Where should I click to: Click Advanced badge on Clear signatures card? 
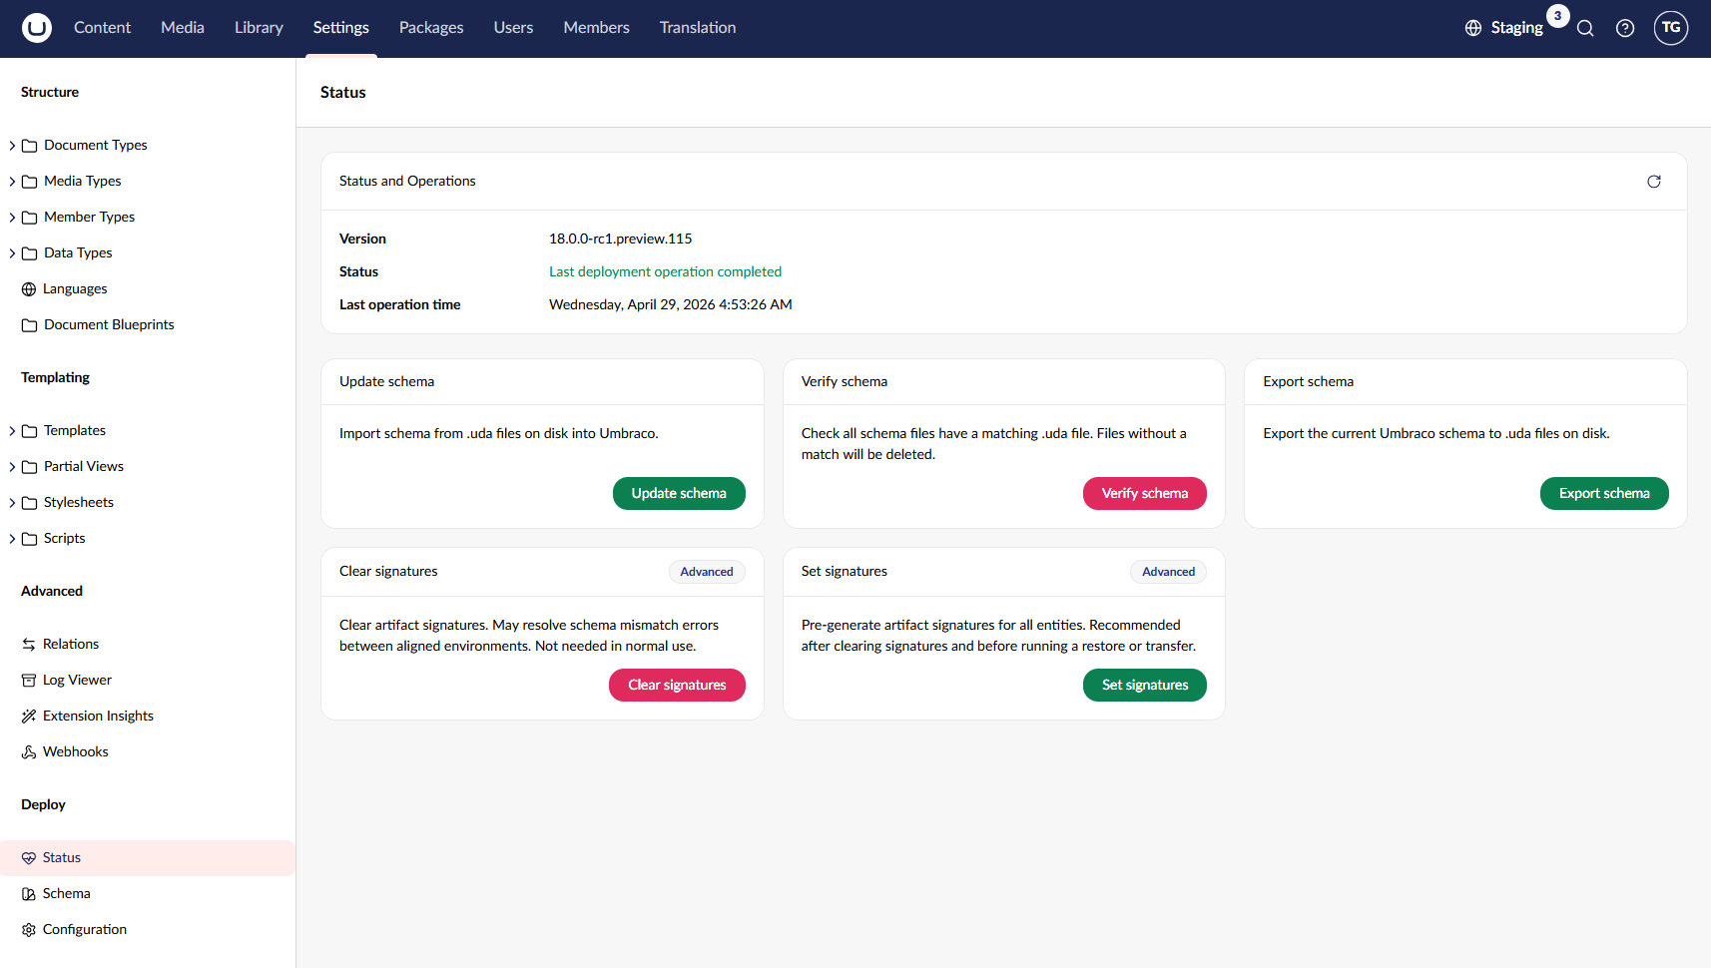[x=707, y=572]
